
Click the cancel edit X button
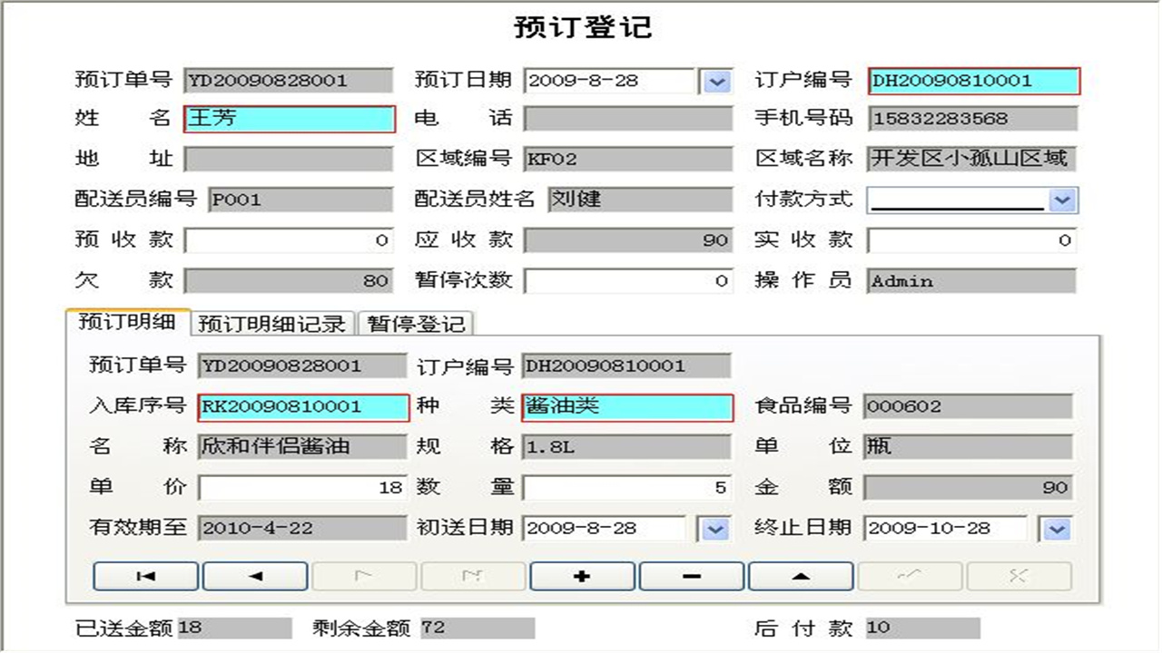click(1019, 576)
